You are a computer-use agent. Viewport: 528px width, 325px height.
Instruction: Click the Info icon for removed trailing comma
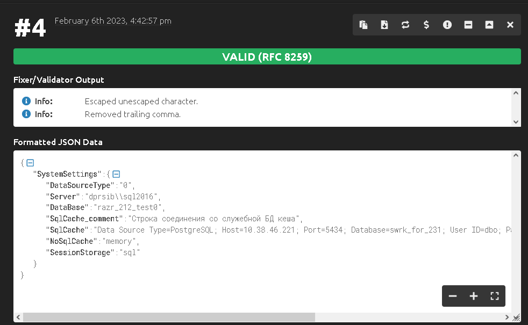26,114
